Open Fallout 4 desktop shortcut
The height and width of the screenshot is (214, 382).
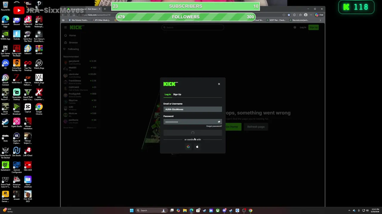tap(28, 50)
